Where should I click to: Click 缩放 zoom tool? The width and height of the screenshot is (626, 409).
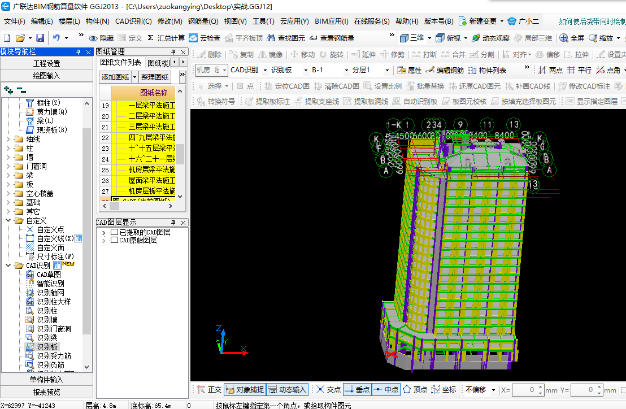pyautogui.click(x=601, y=38)
